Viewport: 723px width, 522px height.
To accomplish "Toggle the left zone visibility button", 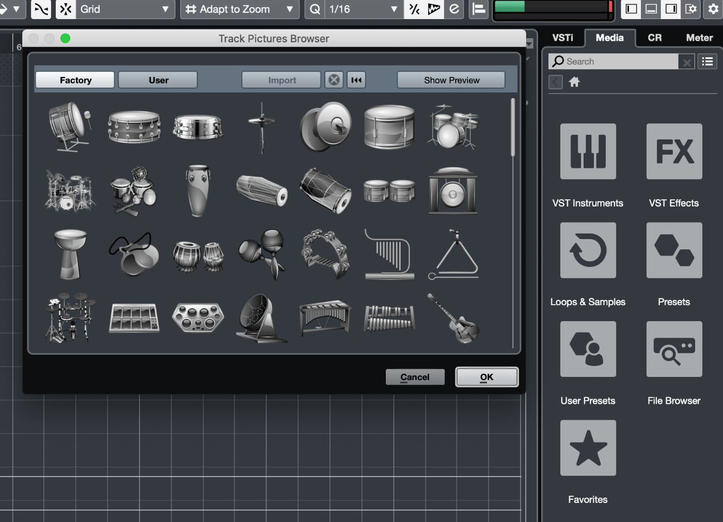I will coord(631,9).
